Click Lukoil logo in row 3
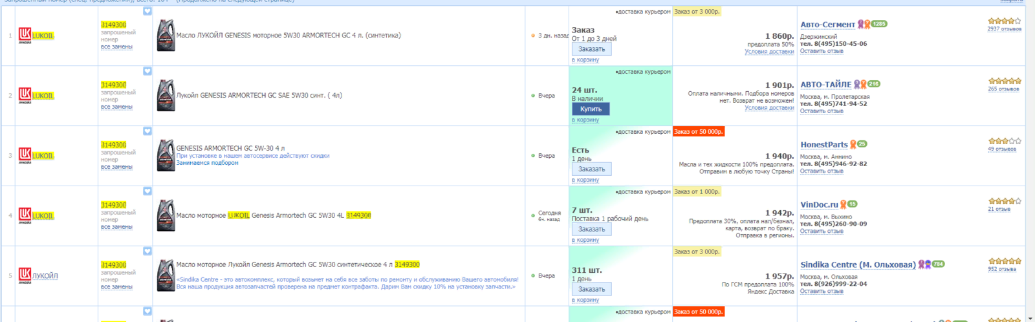 [25, 156]
